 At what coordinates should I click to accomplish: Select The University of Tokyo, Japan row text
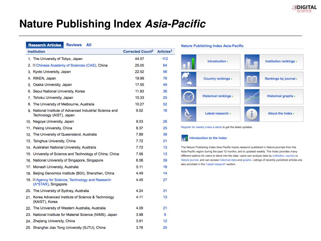tap(58, 59)
